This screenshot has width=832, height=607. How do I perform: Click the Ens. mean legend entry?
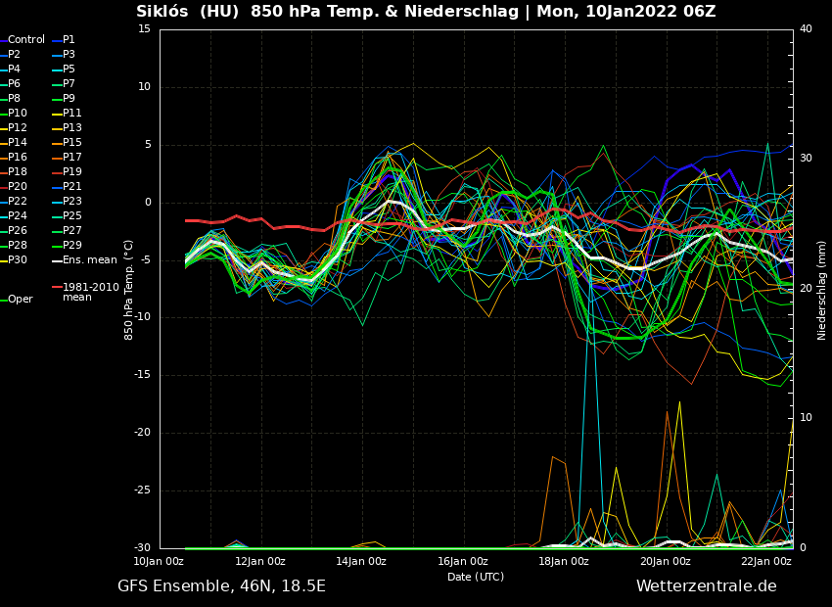89,260
